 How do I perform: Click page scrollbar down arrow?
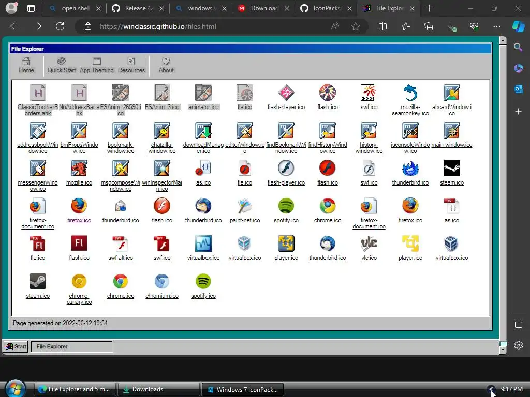pyautogui.click(x=503, y=350)
